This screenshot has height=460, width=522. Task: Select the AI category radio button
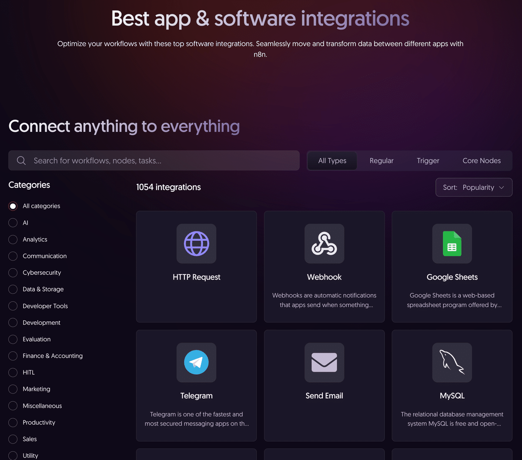point(13,223)
